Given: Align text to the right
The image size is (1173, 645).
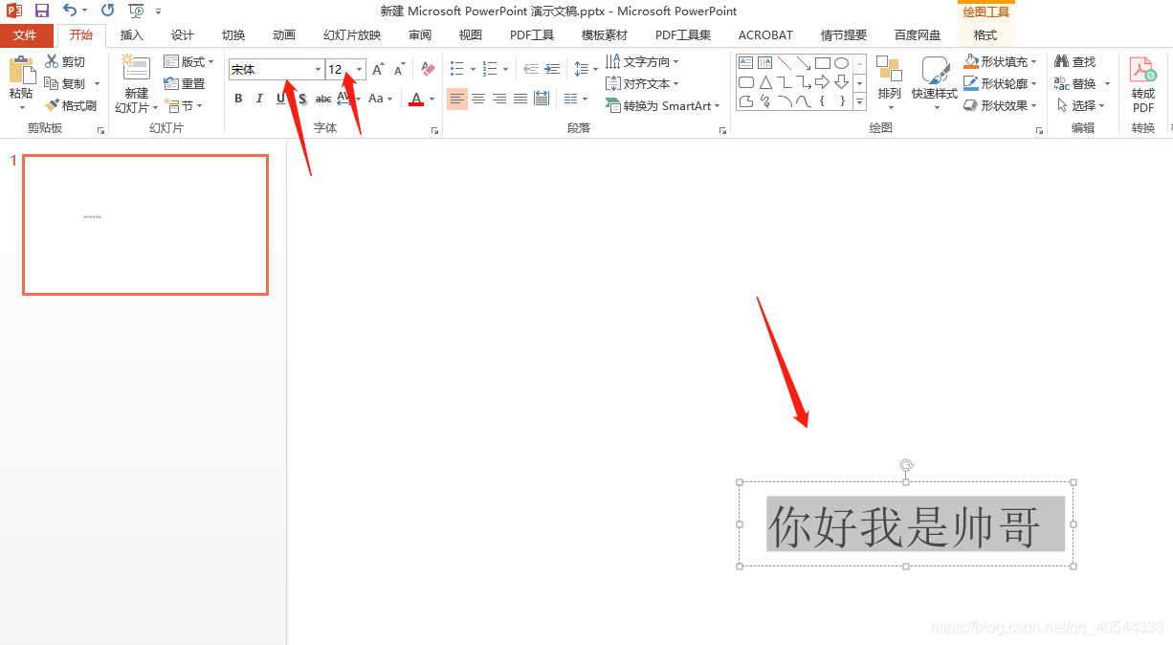Looking at the screenshot, I should 499,99.
